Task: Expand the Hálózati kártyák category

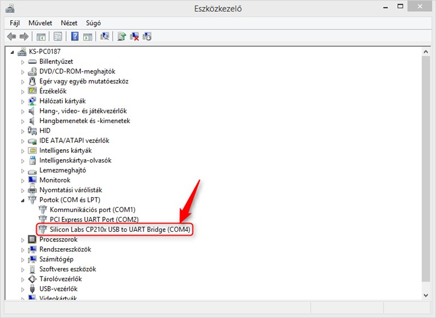Action: 23,102
